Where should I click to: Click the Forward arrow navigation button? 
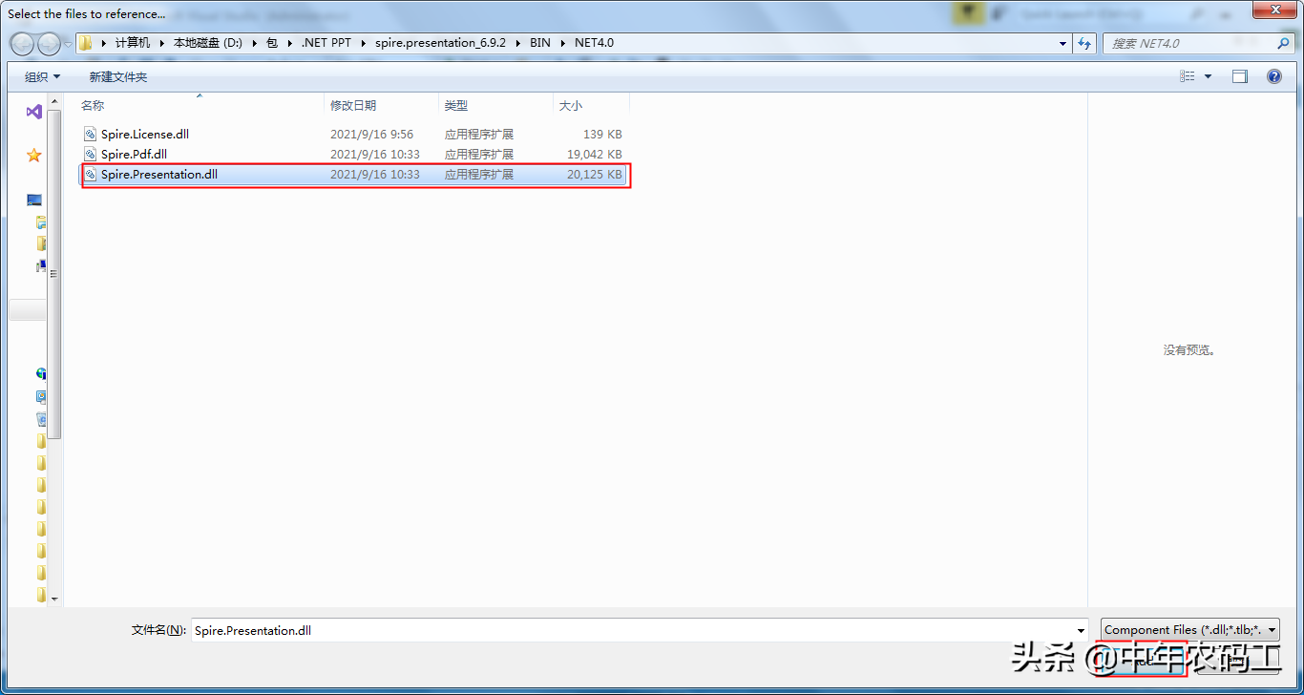coord(49,44)
